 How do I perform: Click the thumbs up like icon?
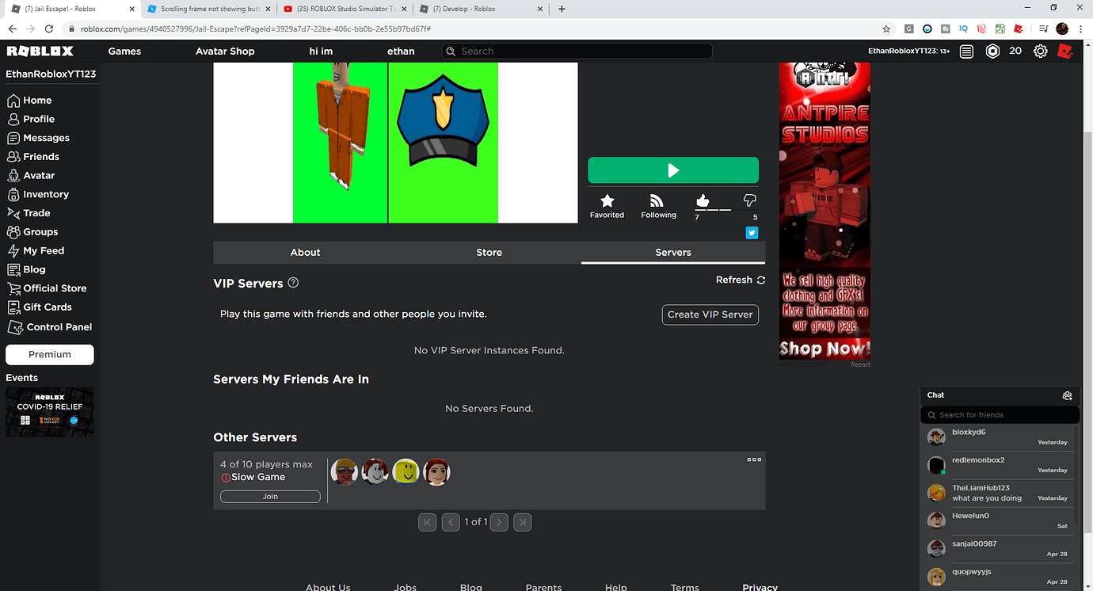(703, 200)
